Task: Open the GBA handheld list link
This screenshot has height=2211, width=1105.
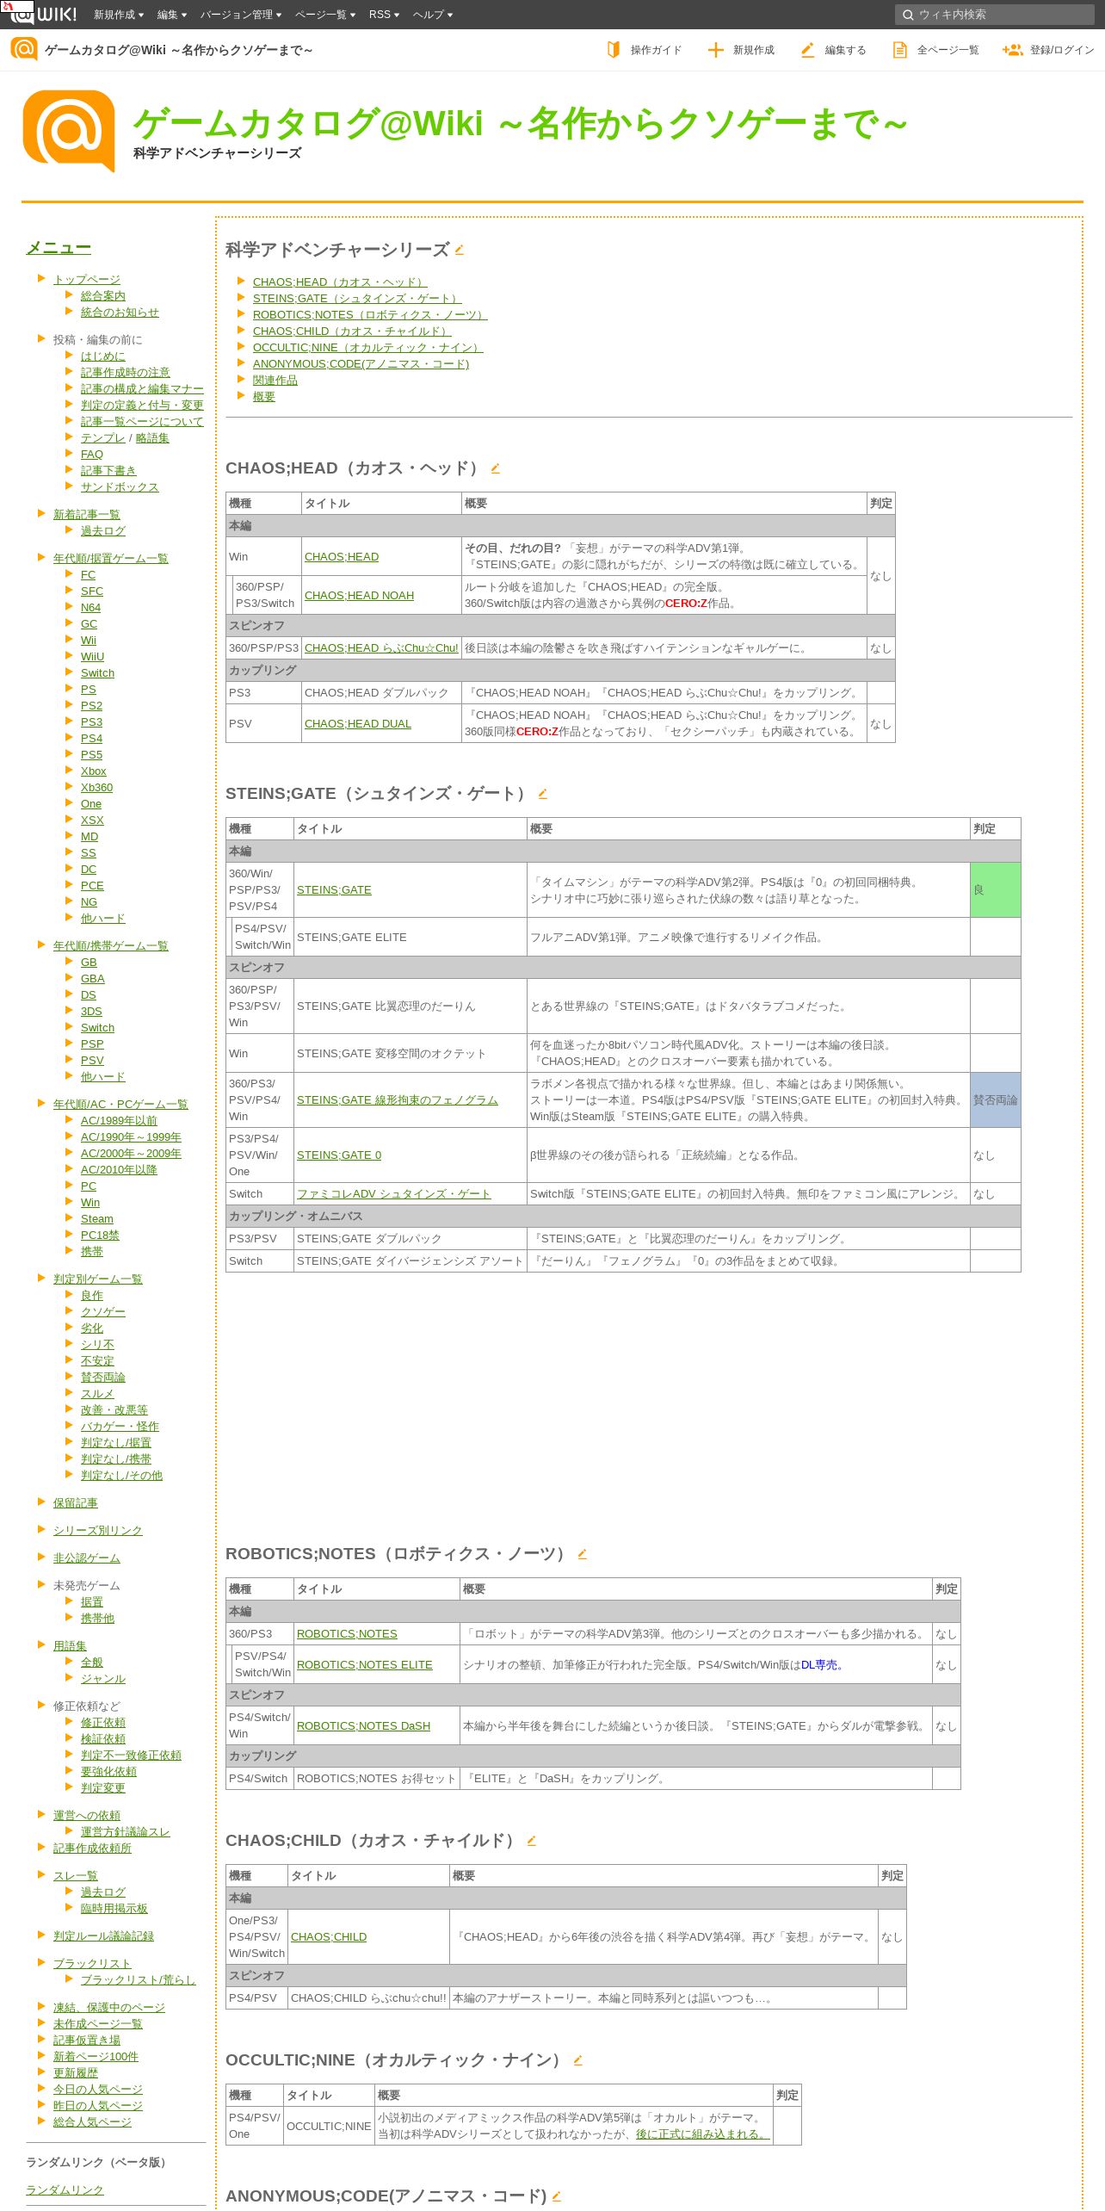Action: (93, 979)
